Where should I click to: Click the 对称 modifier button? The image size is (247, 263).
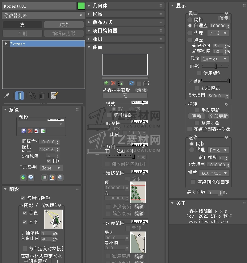tap(64, 25)
